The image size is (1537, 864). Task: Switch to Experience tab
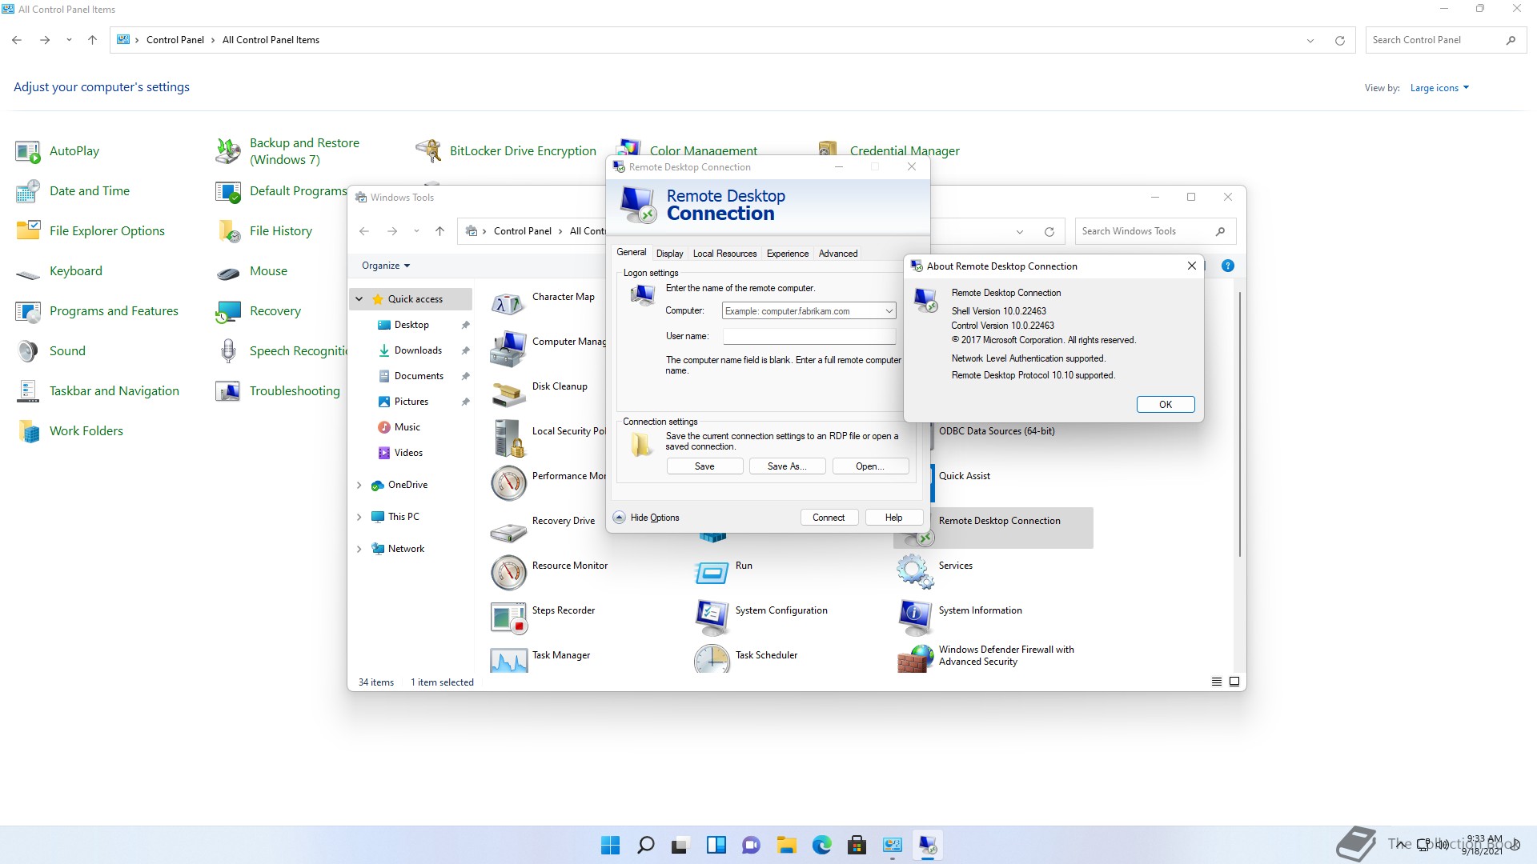coord(788,254)
